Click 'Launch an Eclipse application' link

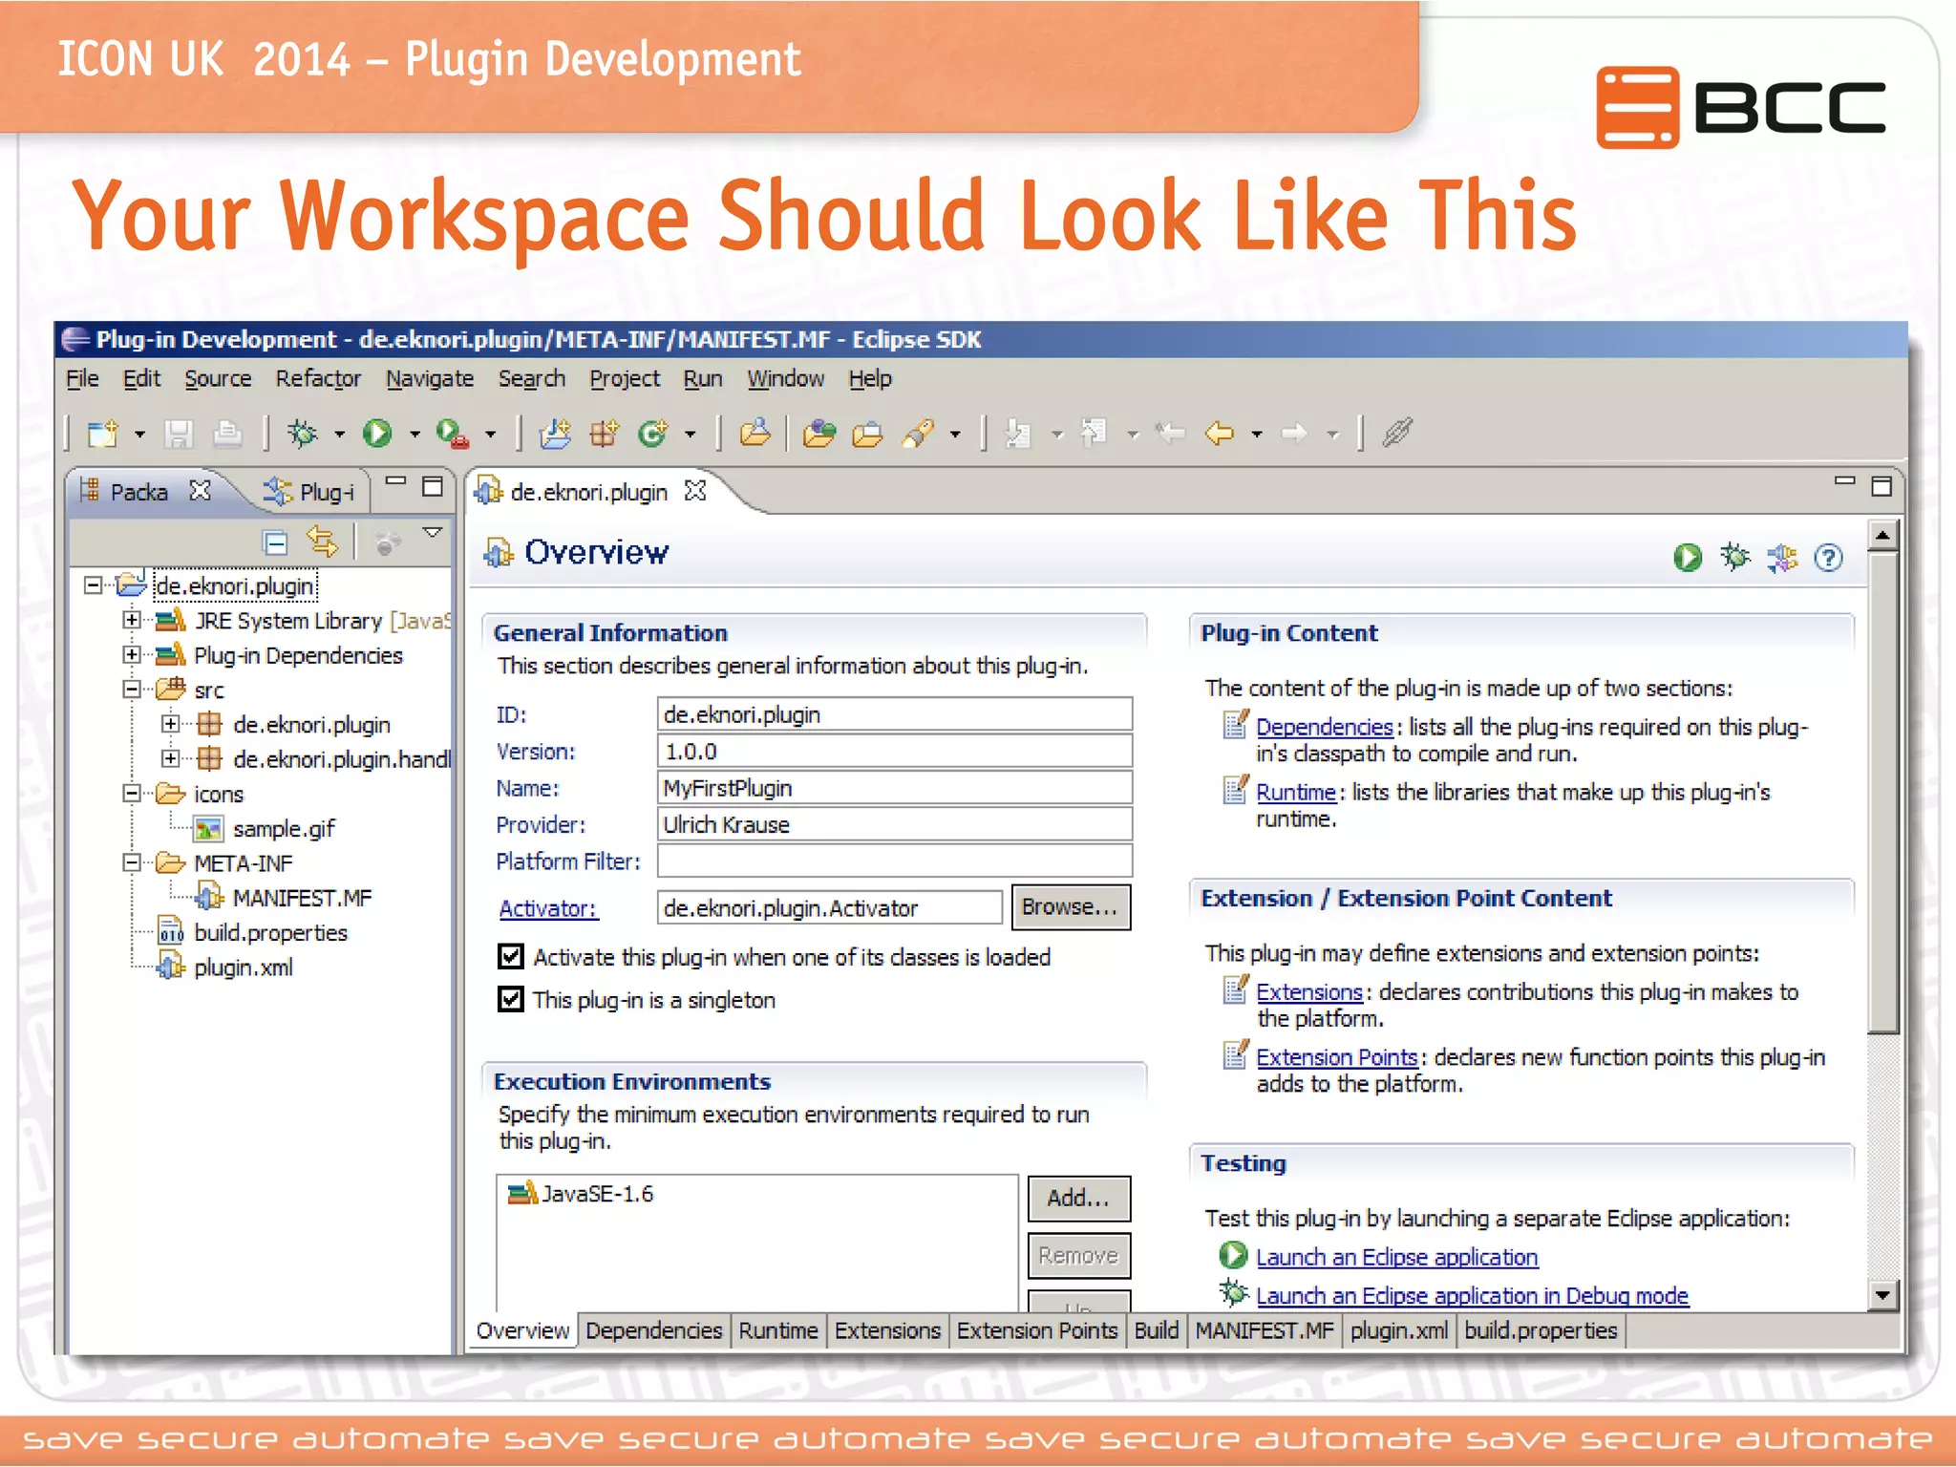(x=1396, y=1257)
